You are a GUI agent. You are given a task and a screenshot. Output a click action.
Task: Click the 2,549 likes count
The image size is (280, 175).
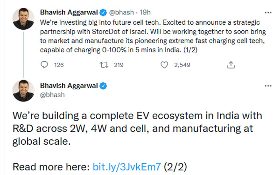click(182, 65)
